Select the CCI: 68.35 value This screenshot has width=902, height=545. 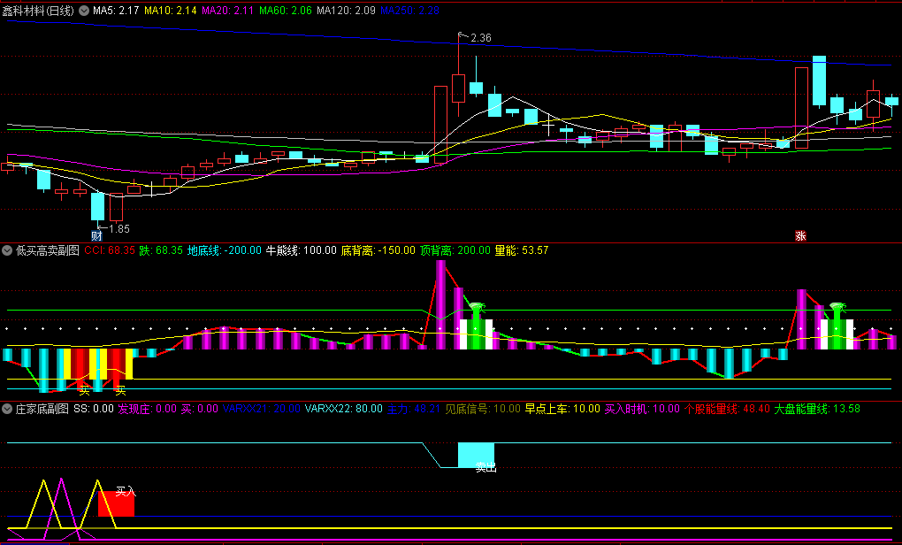pos(110,250)
